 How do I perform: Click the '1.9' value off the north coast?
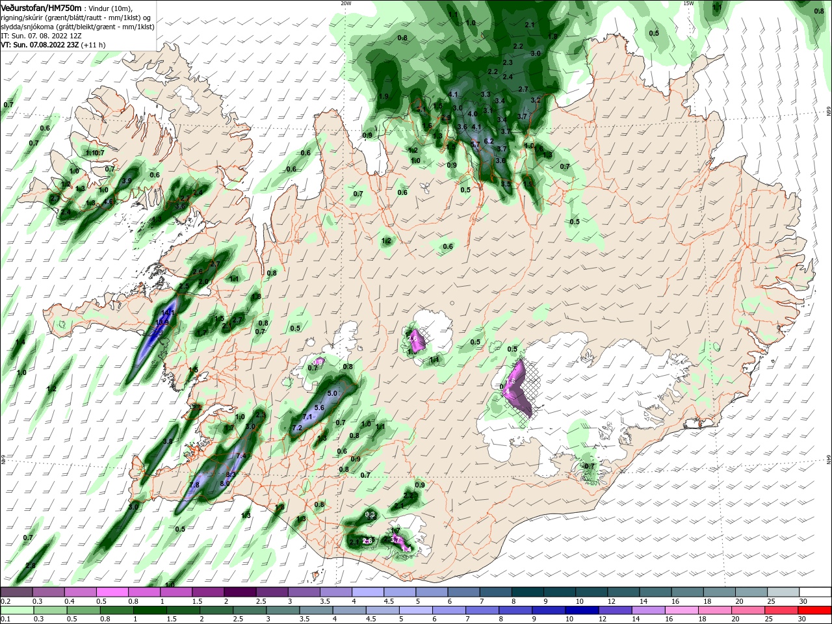coord(383,96)
